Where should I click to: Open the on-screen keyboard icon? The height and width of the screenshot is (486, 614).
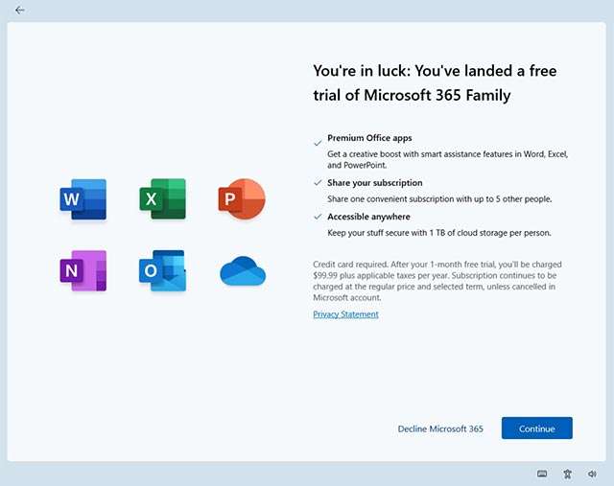[542, 474]
